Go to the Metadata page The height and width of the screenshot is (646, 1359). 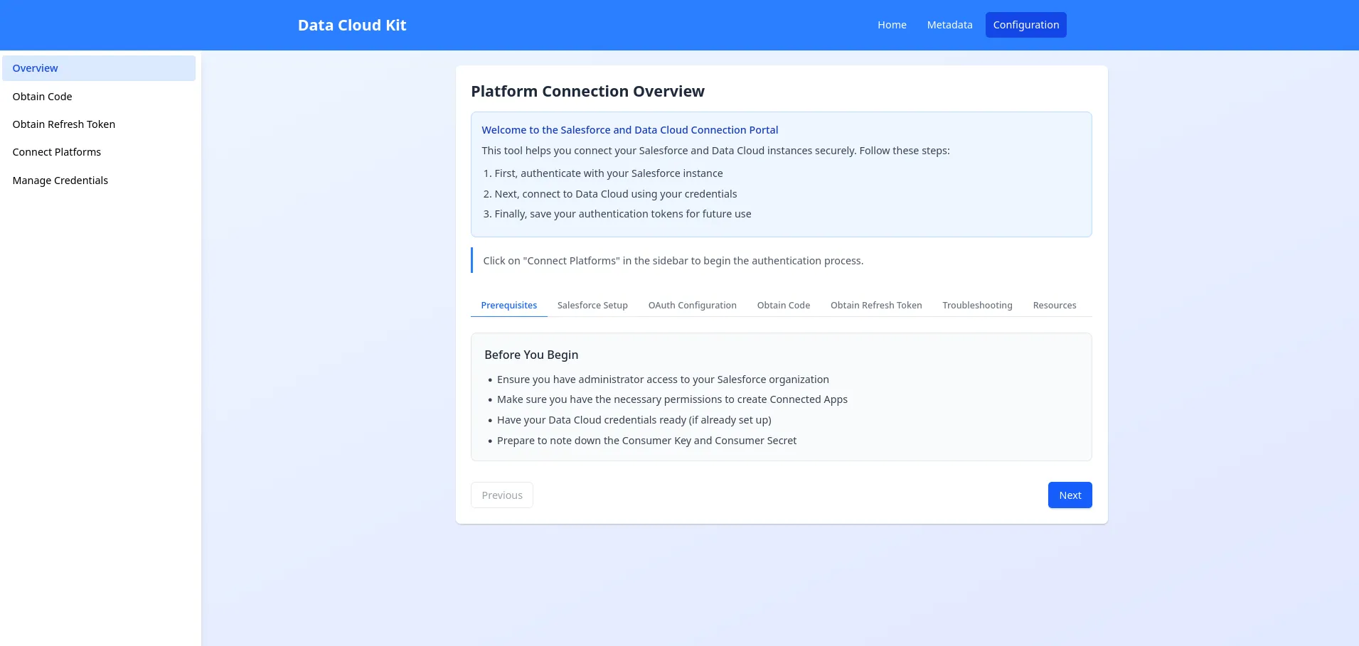click(x=949, y=25)
